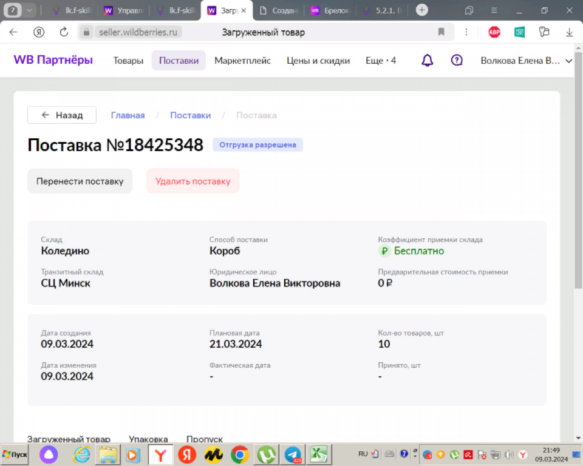Open uTorrent from the taskbar
Viewport: 583px width, 466px height.
[266, 454]
